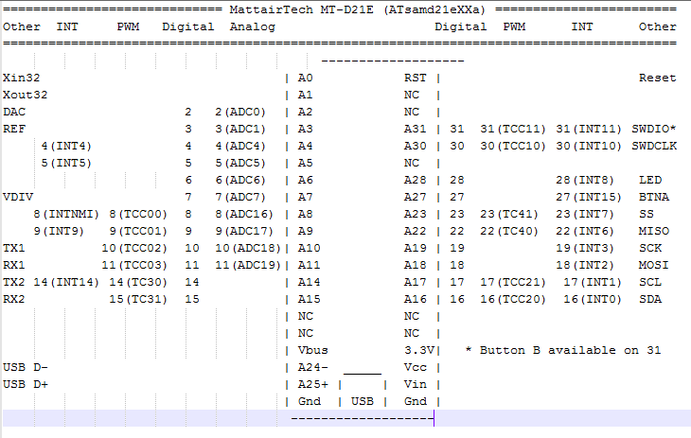The width and height of the screenshot is (691, 438).
Task: Click the '7(ADC7)' entry
Action: point(240,198)
